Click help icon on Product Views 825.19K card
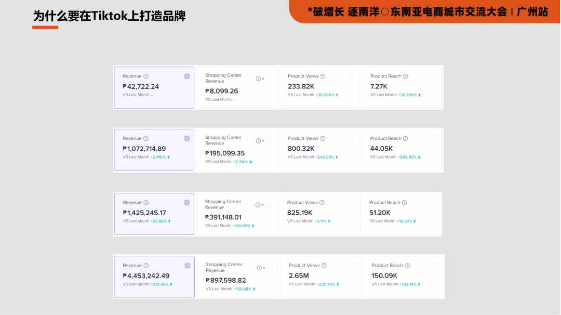 (322, 203)
